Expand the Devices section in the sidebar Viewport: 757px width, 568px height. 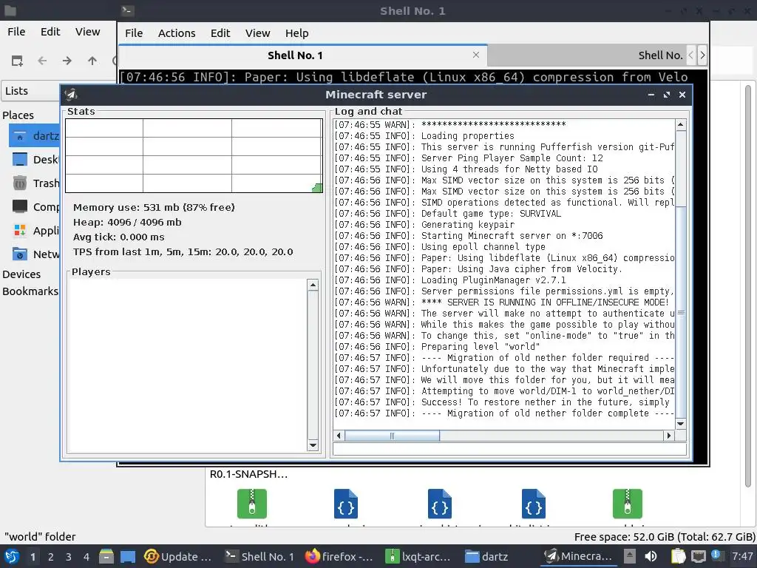click(21, 274)
